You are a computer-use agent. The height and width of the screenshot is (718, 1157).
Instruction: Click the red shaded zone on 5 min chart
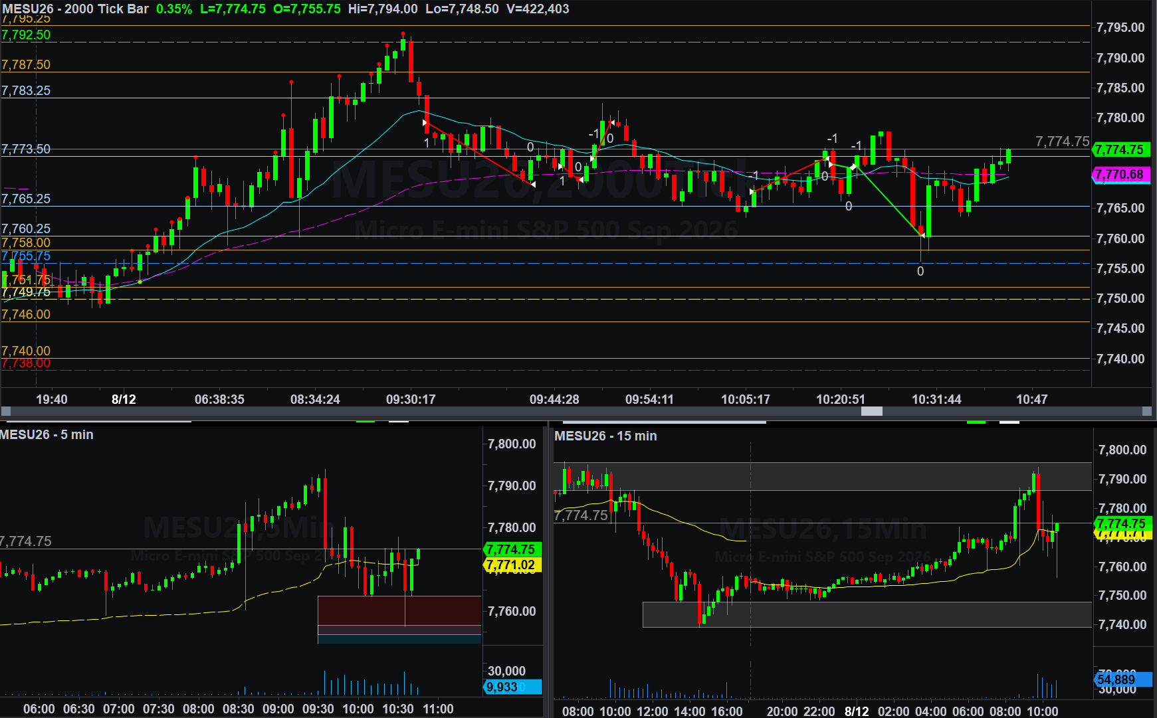(399, 610)
